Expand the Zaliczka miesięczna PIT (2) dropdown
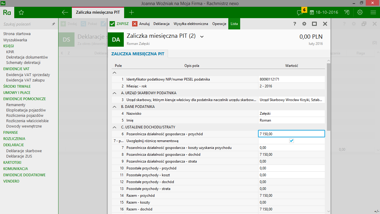This screenshot has height=214, width=380. click(202, 37)
